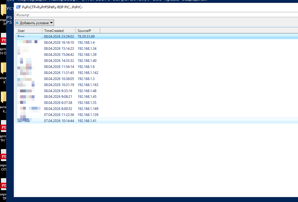The image size is (298, 202).
Task: Sort the grid by the User column header
Action: [x=29, y=31]
